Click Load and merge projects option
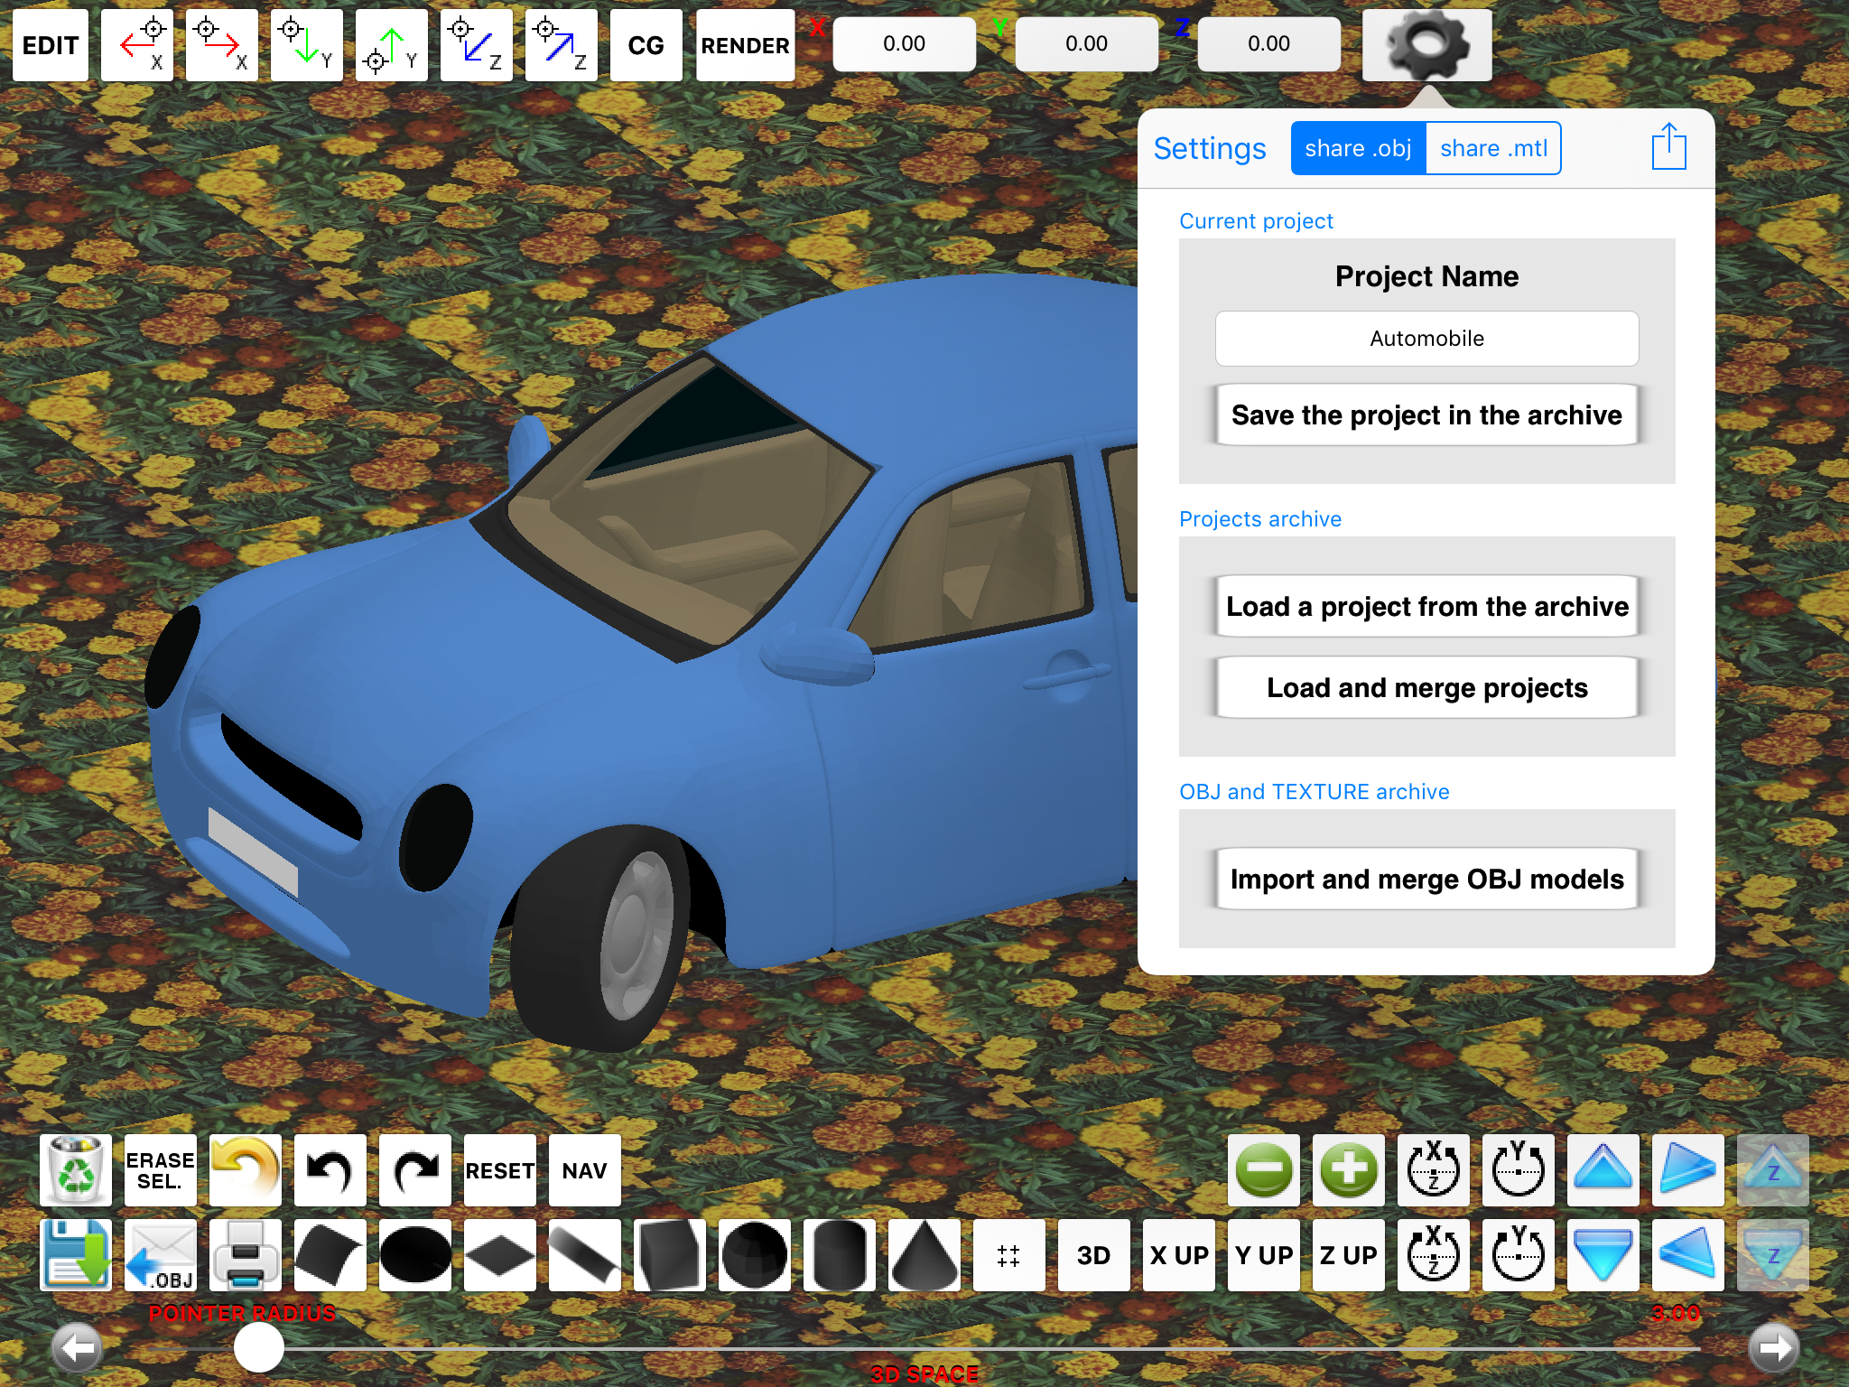 [1426, 686]
